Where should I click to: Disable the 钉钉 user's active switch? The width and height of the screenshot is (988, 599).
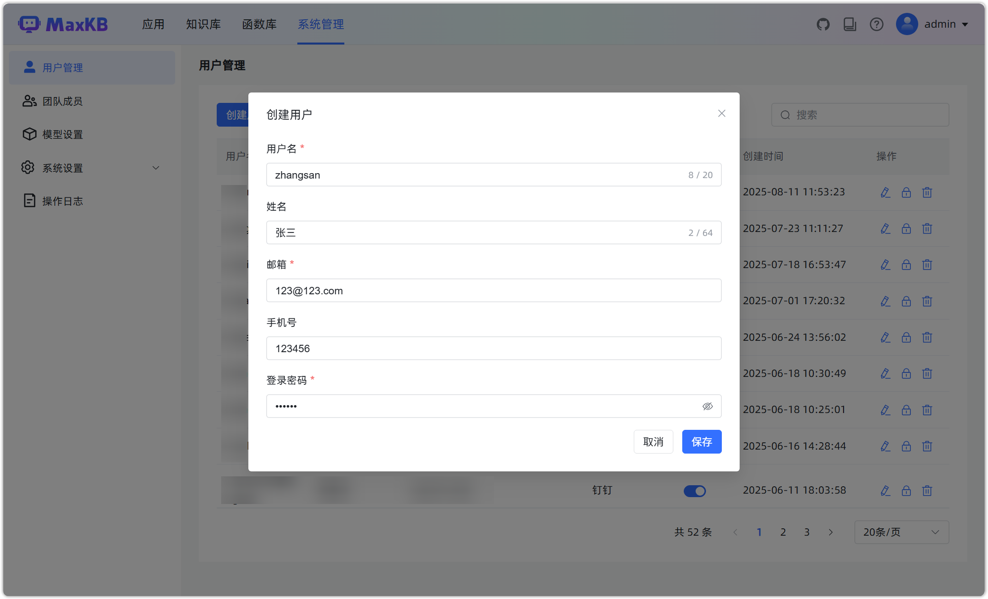point(695,491)
